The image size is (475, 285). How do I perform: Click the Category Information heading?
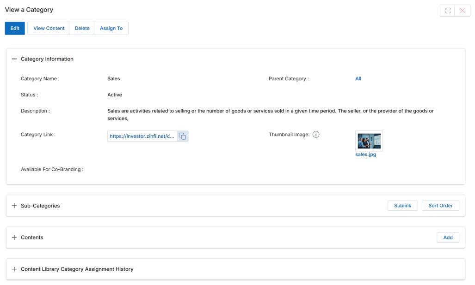47,59
